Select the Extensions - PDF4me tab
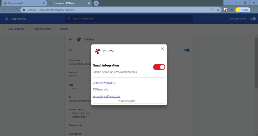The image size is (258, 136). pyautogui.click(x=69, y=3)
